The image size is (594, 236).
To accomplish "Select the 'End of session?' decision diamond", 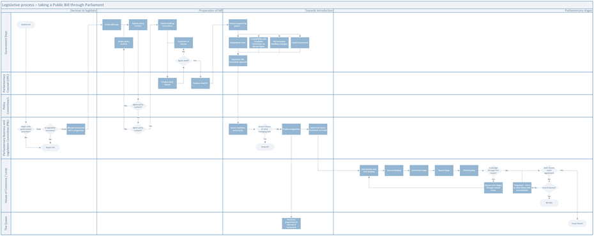I will [x=549, y=188].
